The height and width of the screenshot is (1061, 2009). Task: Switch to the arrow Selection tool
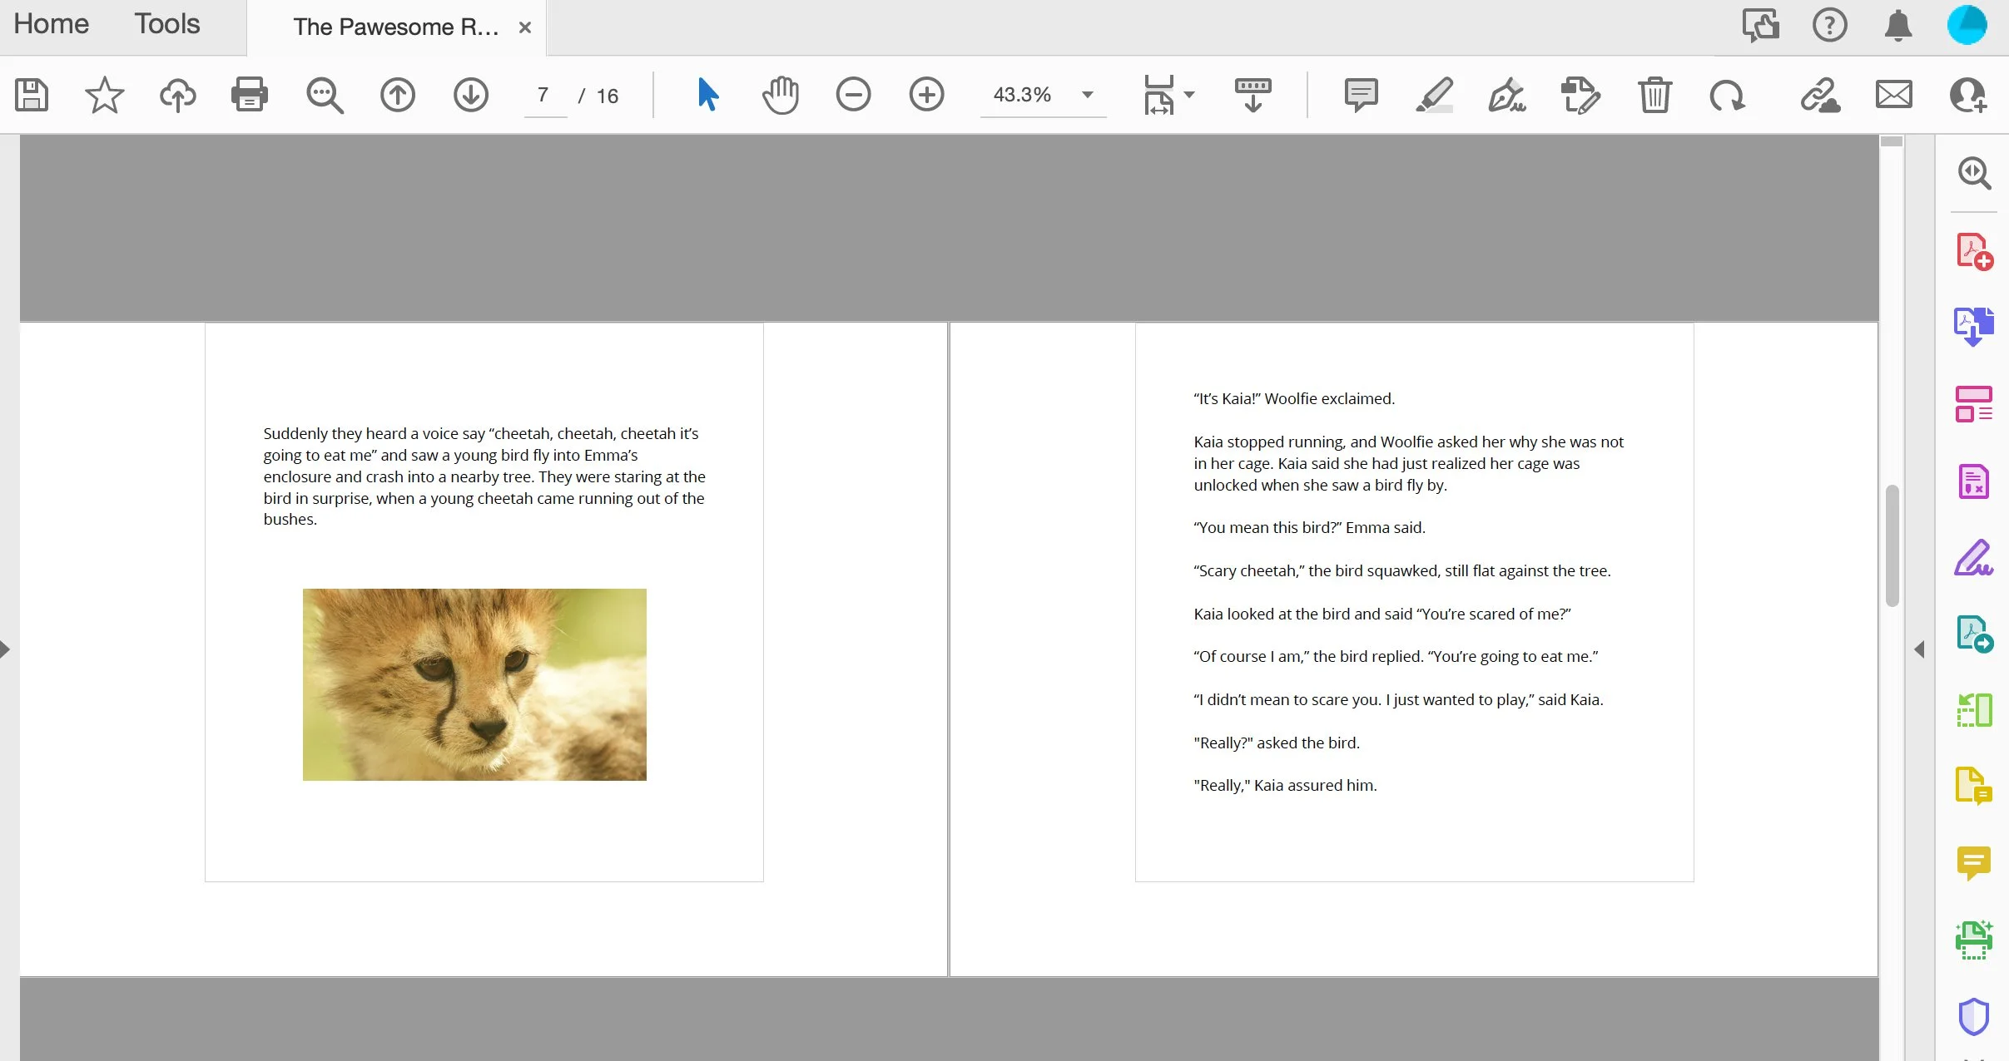707,95
